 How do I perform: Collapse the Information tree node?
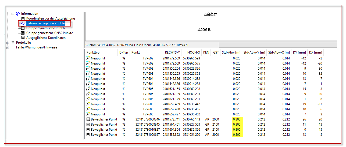[x=13, y=14]
